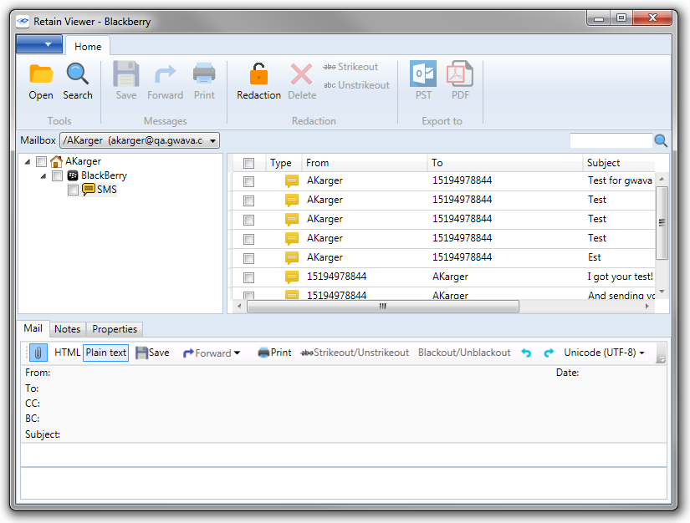
Task: Open the Mailbox dropdown list
Action: coord(212,141)
